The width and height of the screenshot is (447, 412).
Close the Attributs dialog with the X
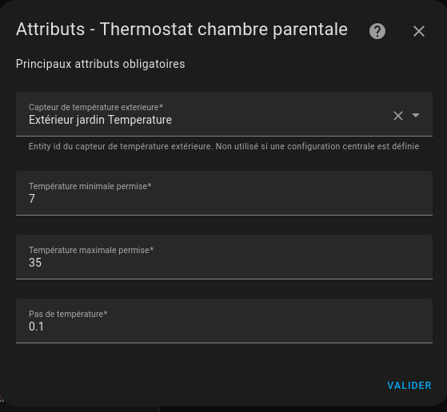pyautogui.click(x=419, y=31)
